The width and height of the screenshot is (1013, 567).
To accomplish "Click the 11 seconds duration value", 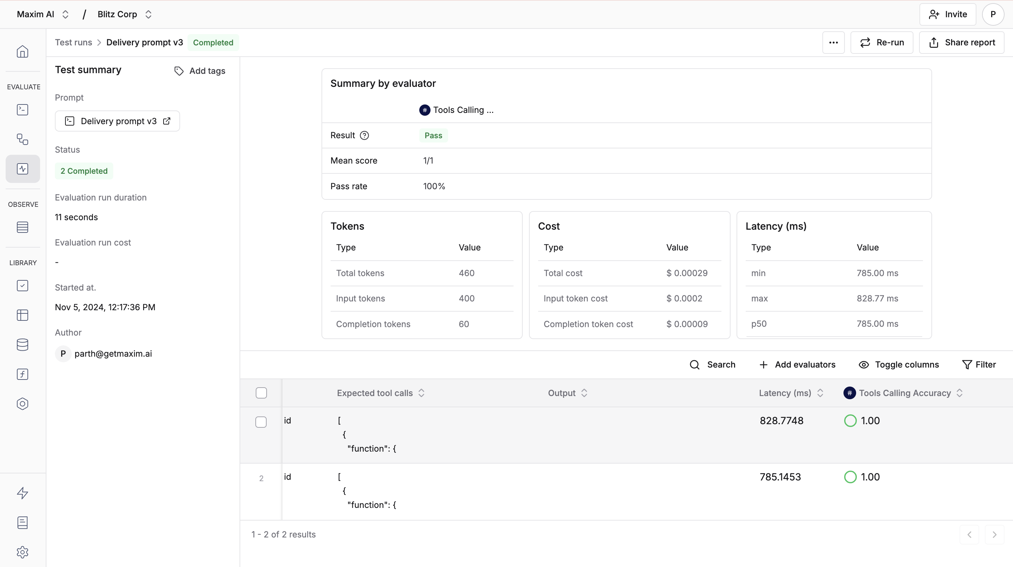I will (76, 217).
